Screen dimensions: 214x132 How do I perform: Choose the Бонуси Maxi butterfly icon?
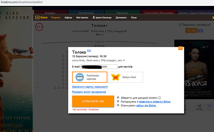(x=115, y=77)
